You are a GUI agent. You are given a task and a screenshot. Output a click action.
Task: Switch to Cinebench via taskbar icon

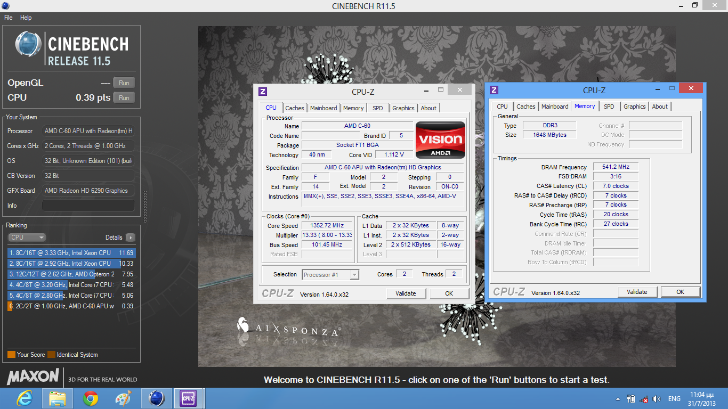pyautogui.click(x=156, y=398)
